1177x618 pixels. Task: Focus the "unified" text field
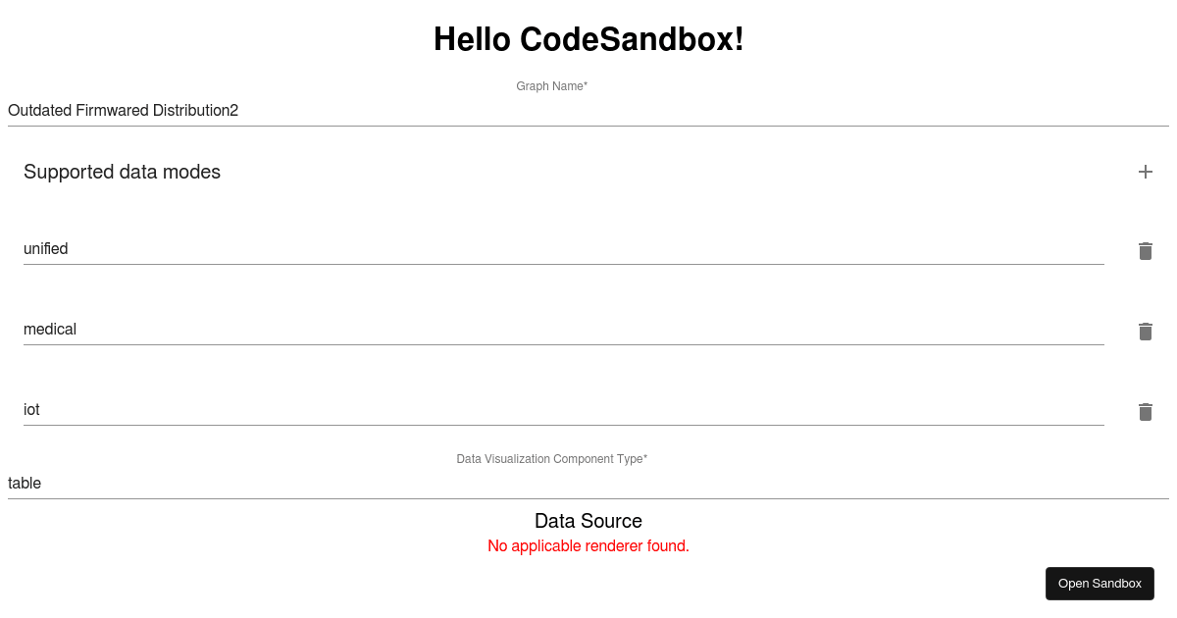tap(294, 248)
